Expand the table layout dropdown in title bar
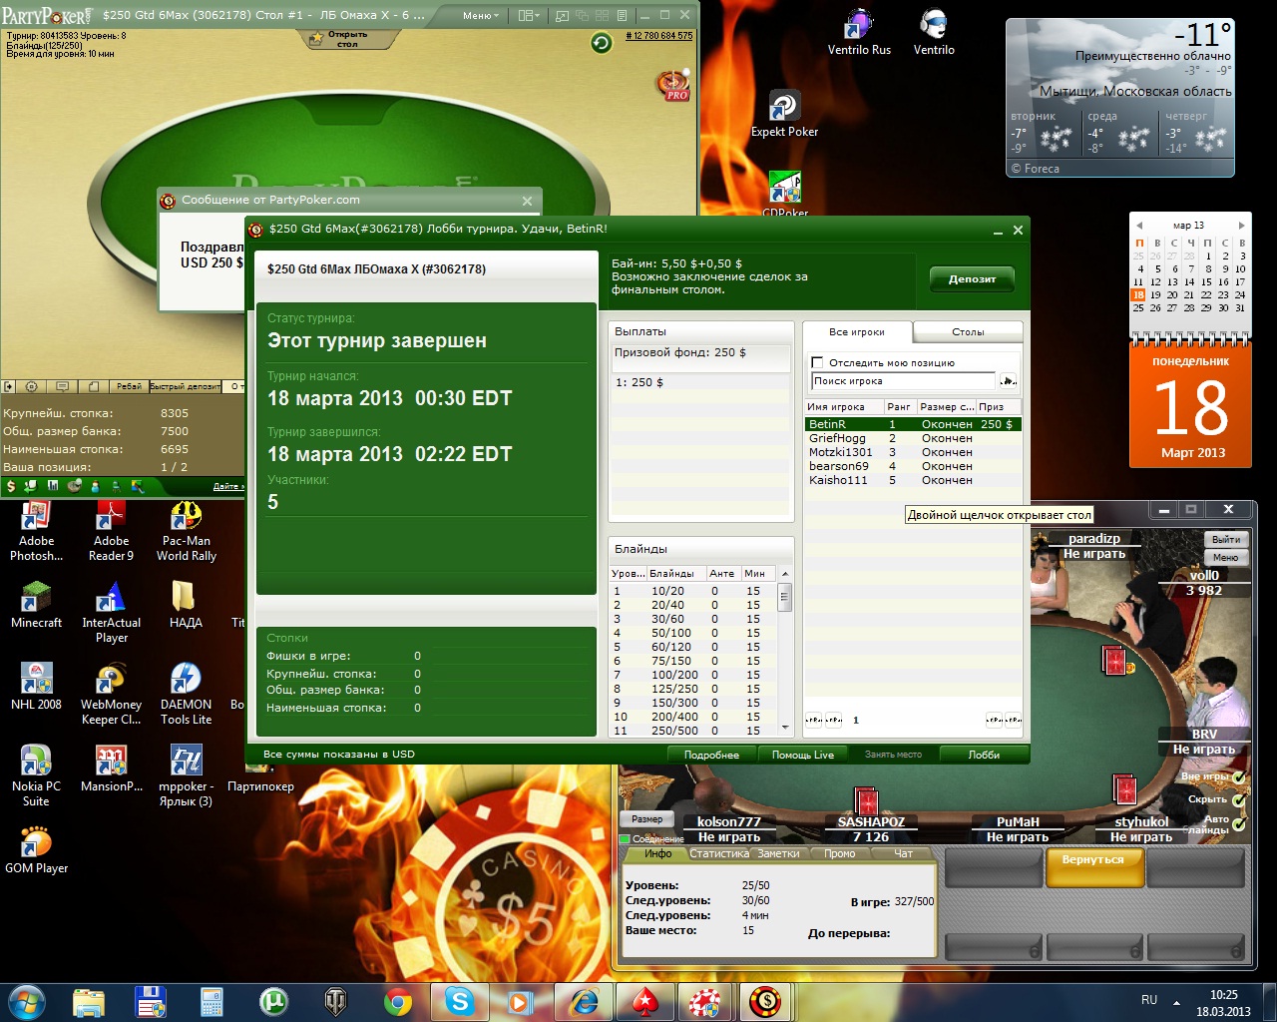The width and height of the screenshot is (1277, 1022). pyautogui.click(x=529, y=15)
